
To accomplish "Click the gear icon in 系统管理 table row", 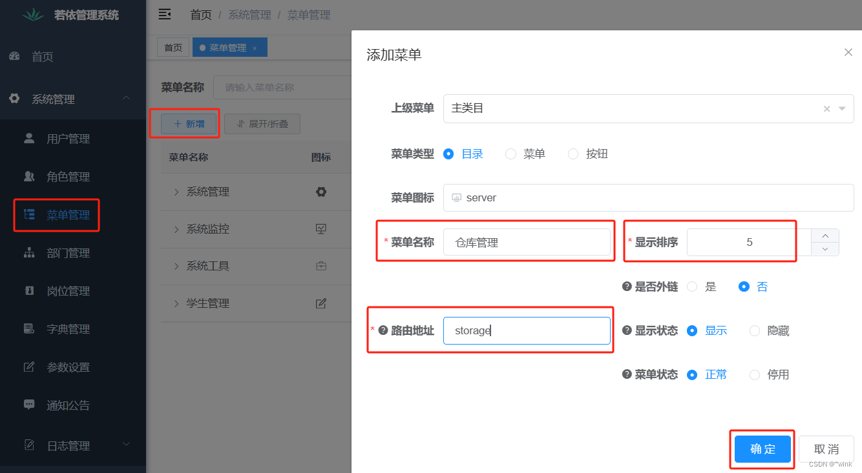I will coord(321,191).
